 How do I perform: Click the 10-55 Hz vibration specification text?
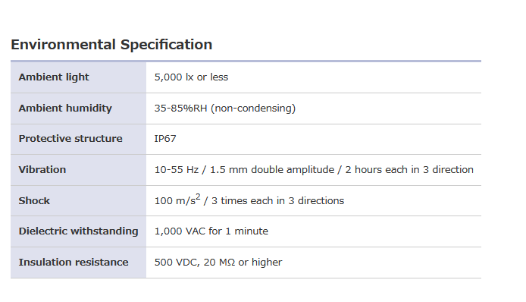[314, 170]
